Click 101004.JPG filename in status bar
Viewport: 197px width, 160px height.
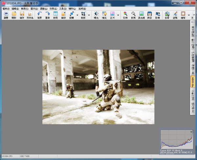[x=7, y=156]
